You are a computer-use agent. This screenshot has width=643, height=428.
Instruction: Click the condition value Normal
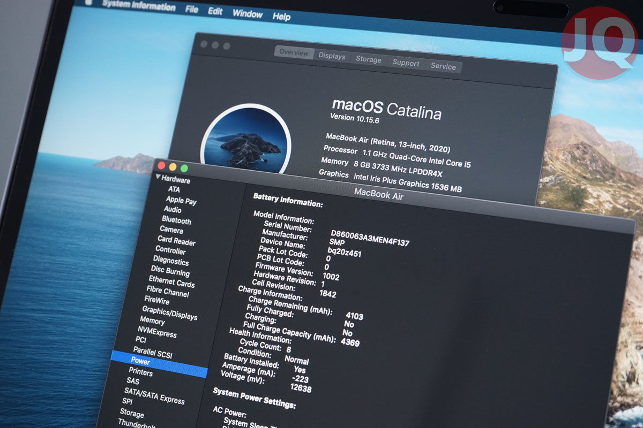[296, 360]
